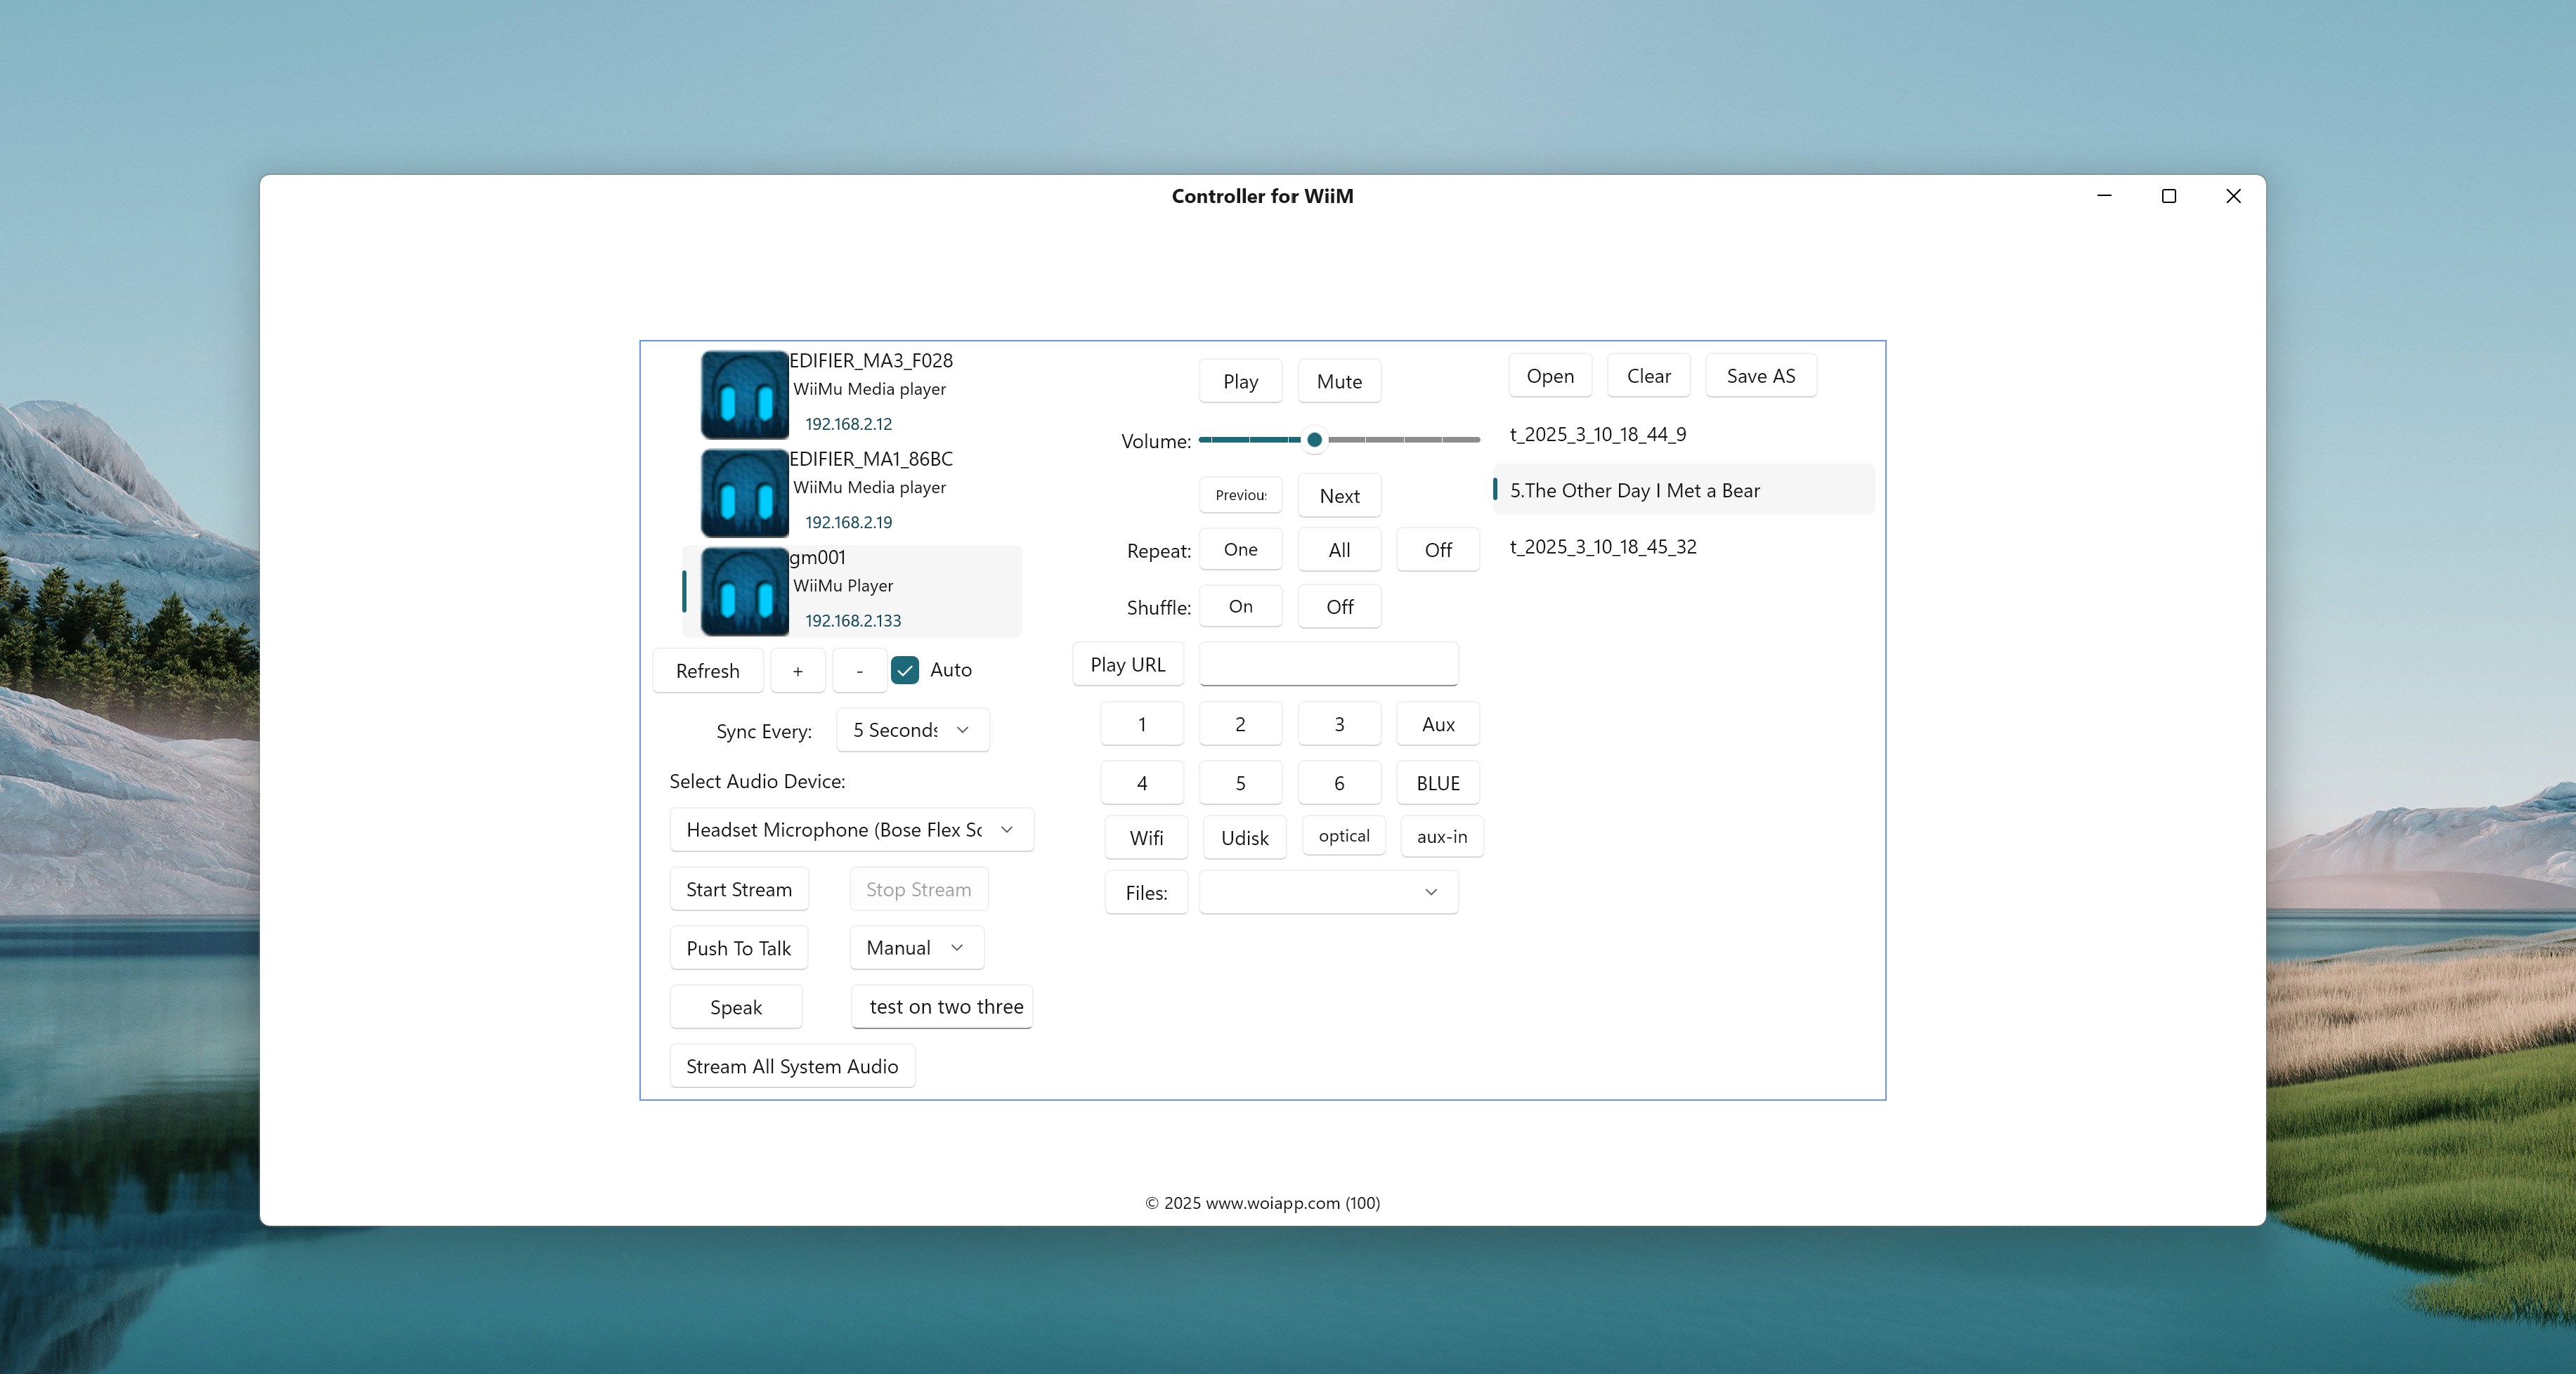Click the Push To Talk button
Image resolution: width=2576 pixels, height=1374 pixels.
pos(738,948)
